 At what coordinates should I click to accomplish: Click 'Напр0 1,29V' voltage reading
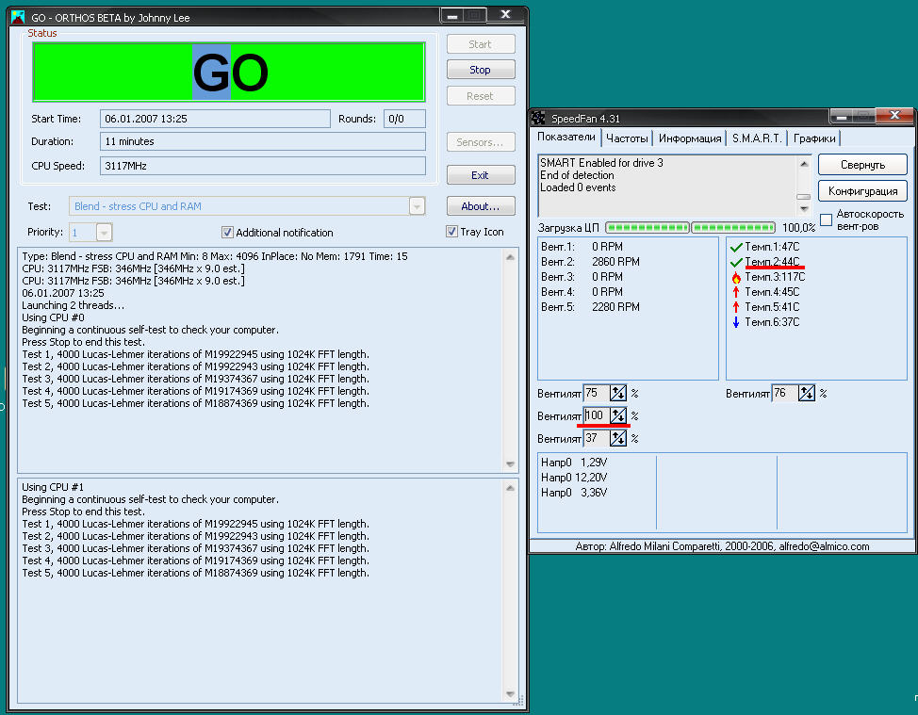(574, 463)
